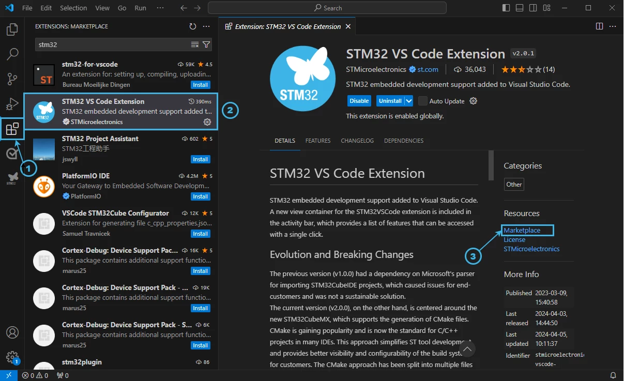Screen dimensions: 624x381
Task: Click ports forwarded indicator in status bar
Action: [62, 375]
